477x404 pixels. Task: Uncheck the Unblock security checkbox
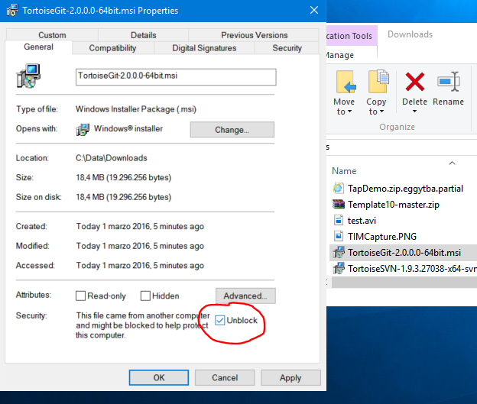(x=220, y=320)
